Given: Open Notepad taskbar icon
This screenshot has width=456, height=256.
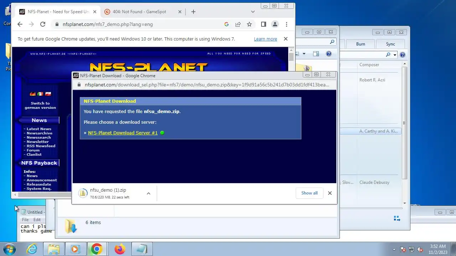Looking at the screenshot, I should click(142, 249).
